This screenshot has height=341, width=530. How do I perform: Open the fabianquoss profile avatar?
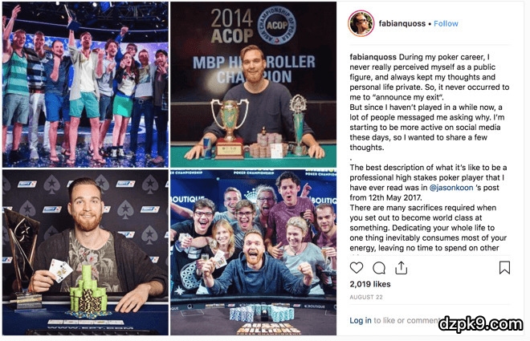(361, 23)
